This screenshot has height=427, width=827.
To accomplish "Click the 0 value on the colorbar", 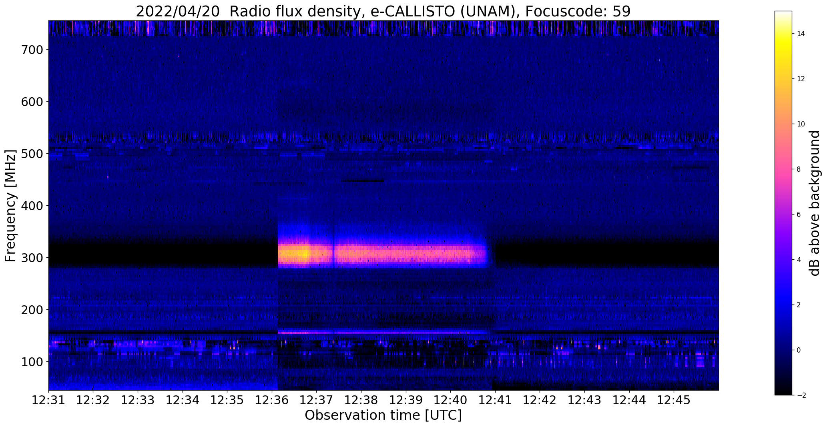I will pos(799,351).
